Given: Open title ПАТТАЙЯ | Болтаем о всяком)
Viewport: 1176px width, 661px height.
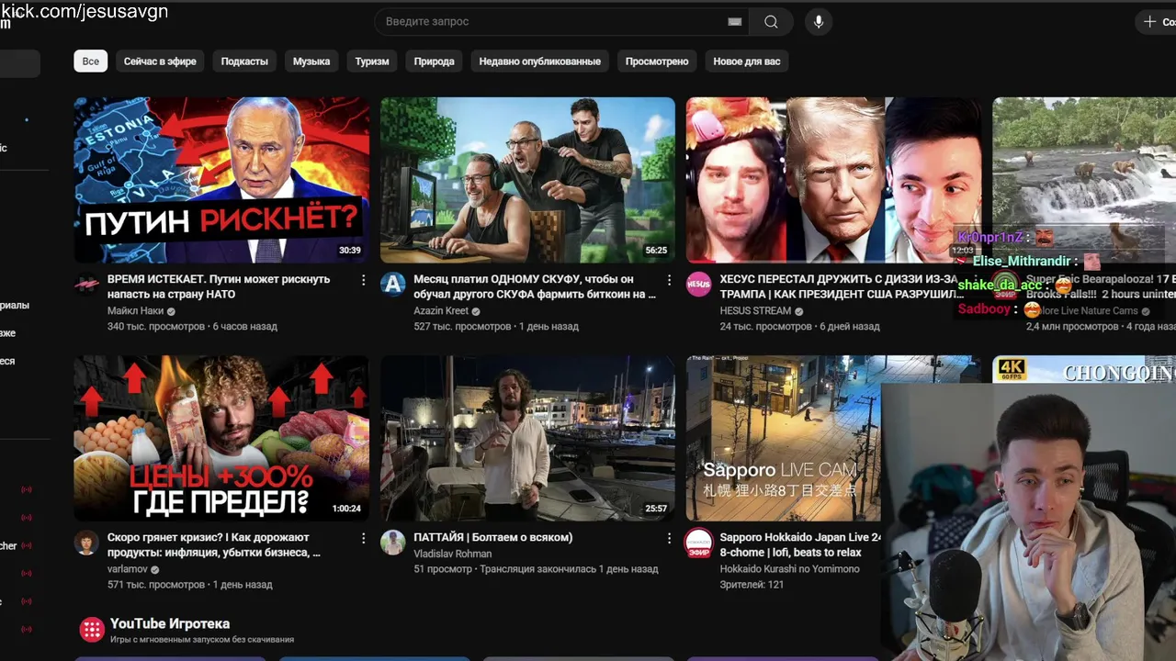Looking at the screenshot, I should tap(493, 537).
